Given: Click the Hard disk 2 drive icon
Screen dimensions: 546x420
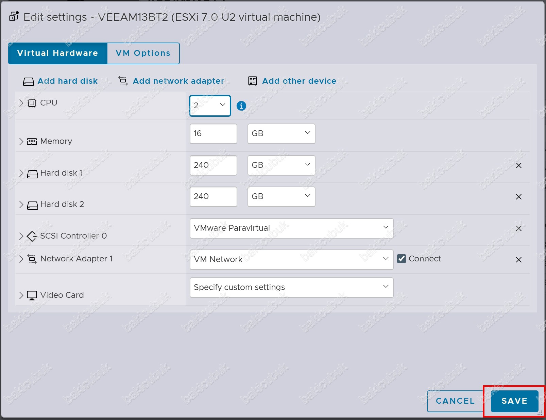Looking at the screenshot, I should point(32,205).
